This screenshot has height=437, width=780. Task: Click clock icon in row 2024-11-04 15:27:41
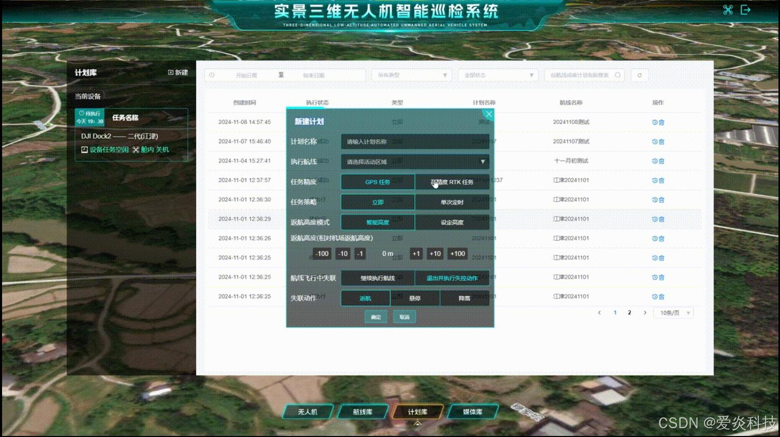pyautogui.click(x=655, y=161)
